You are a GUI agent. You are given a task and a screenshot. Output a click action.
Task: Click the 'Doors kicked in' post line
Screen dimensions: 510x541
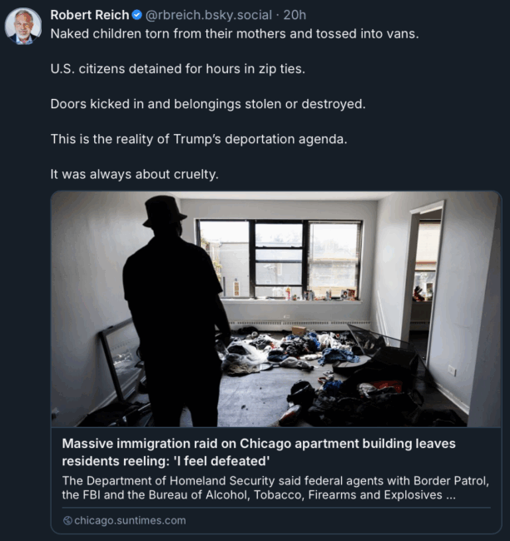(208, 104)
